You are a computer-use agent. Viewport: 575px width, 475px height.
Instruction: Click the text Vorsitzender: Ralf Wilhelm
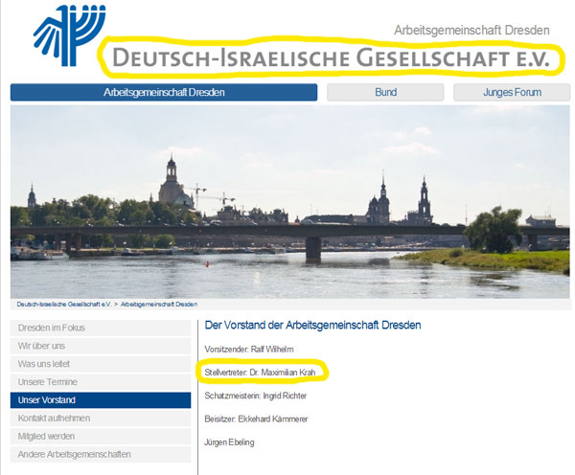point(249,350)
